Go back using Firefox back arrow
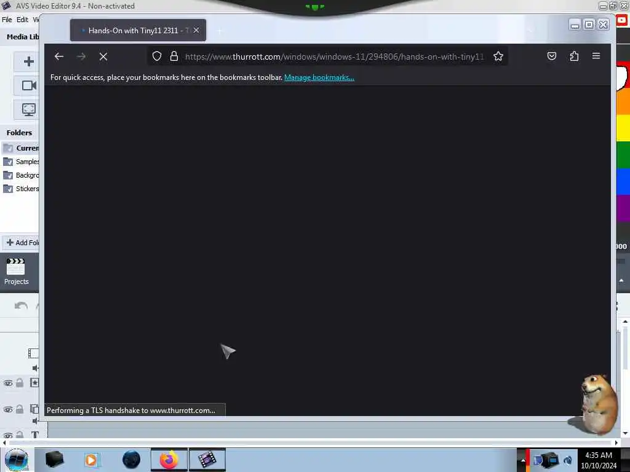Image resolution: width=630 pixels, height=472 pixels. pos(59,57)
